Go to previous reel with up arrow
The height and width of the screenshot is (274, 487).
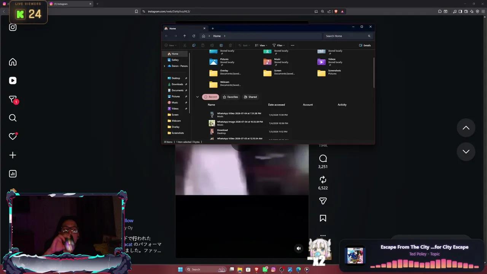pyautogui.click(x=466, y=128)
